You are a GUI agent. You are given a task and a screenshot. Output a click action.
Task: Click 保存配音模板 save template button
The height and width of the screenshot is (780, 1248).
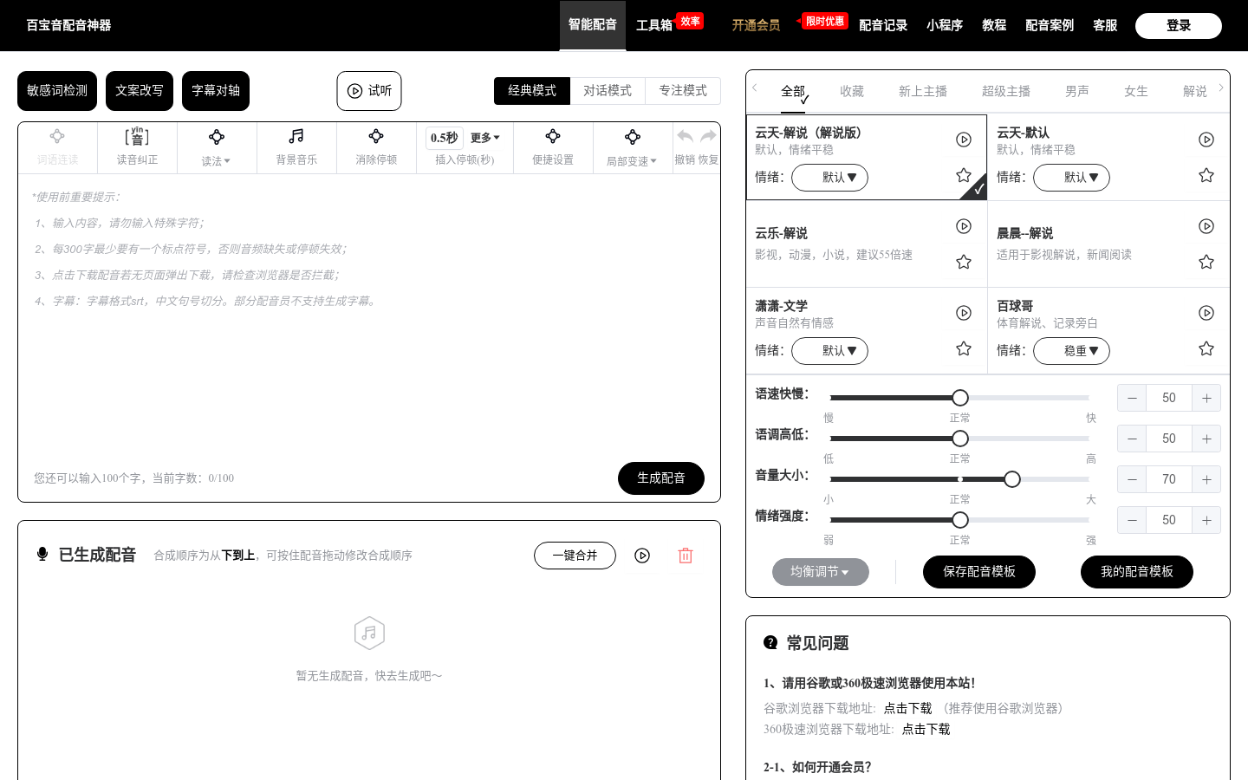[979, 572]
